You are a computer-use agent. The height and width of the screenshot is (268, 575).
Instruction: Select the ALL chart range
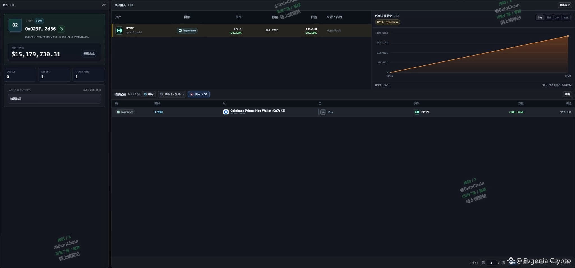(x=566, y=17)
